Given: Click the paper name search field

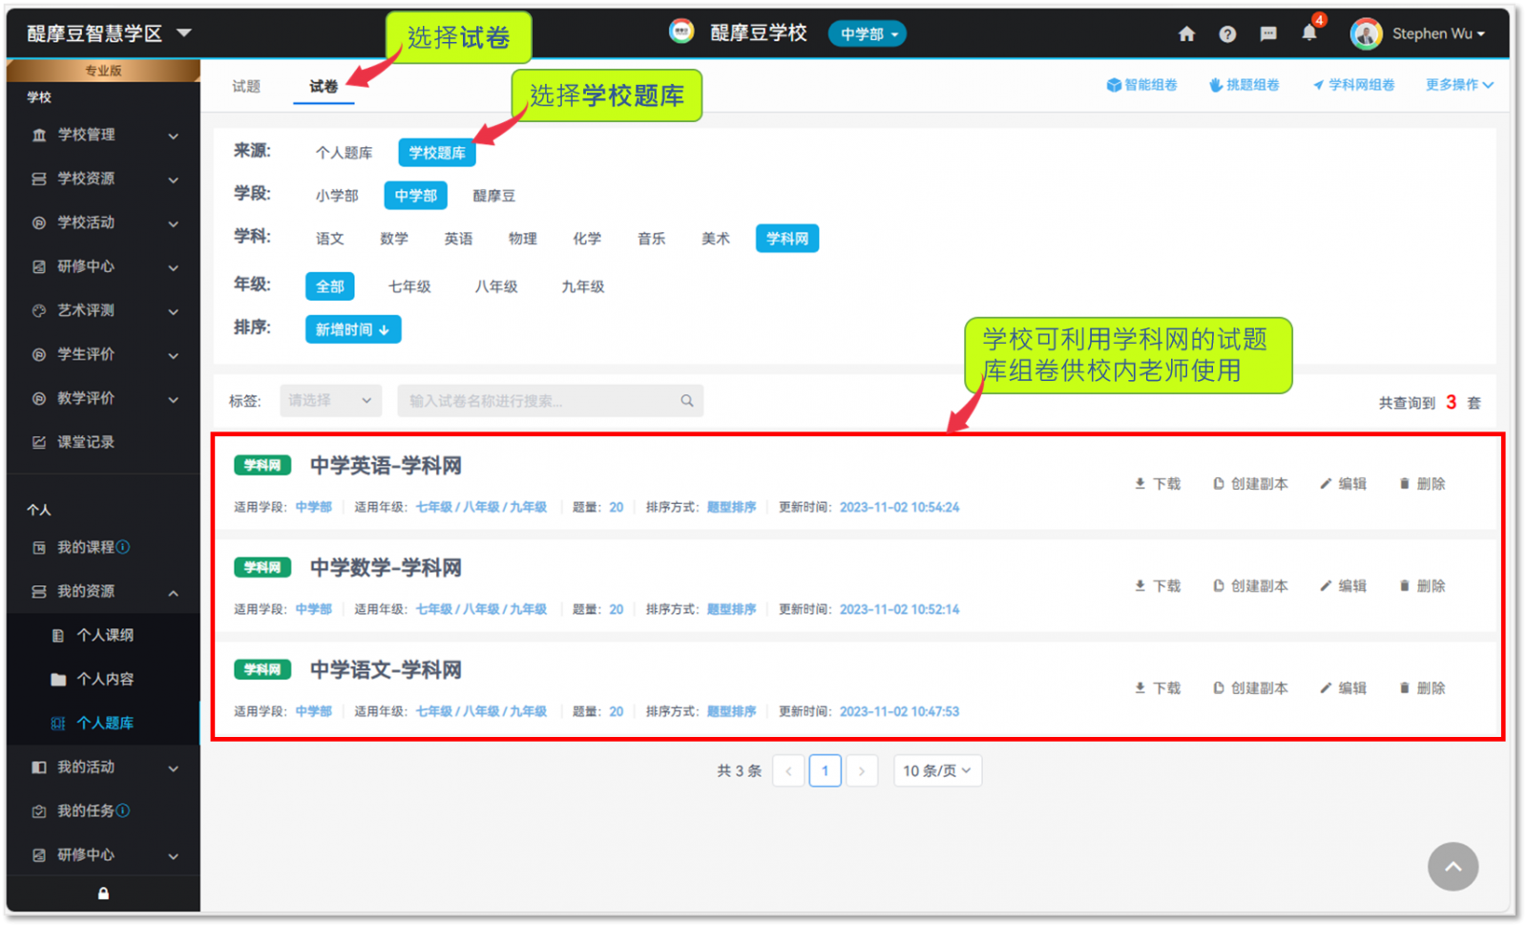Looking at the screenshot, I should (539, 401).
